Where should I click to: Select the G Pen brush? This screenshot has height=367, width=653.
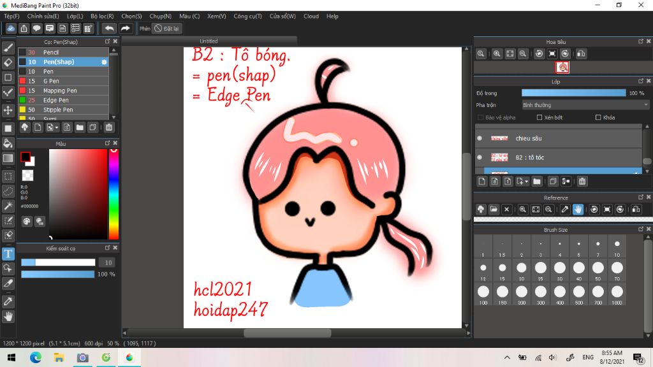(63, 81)
